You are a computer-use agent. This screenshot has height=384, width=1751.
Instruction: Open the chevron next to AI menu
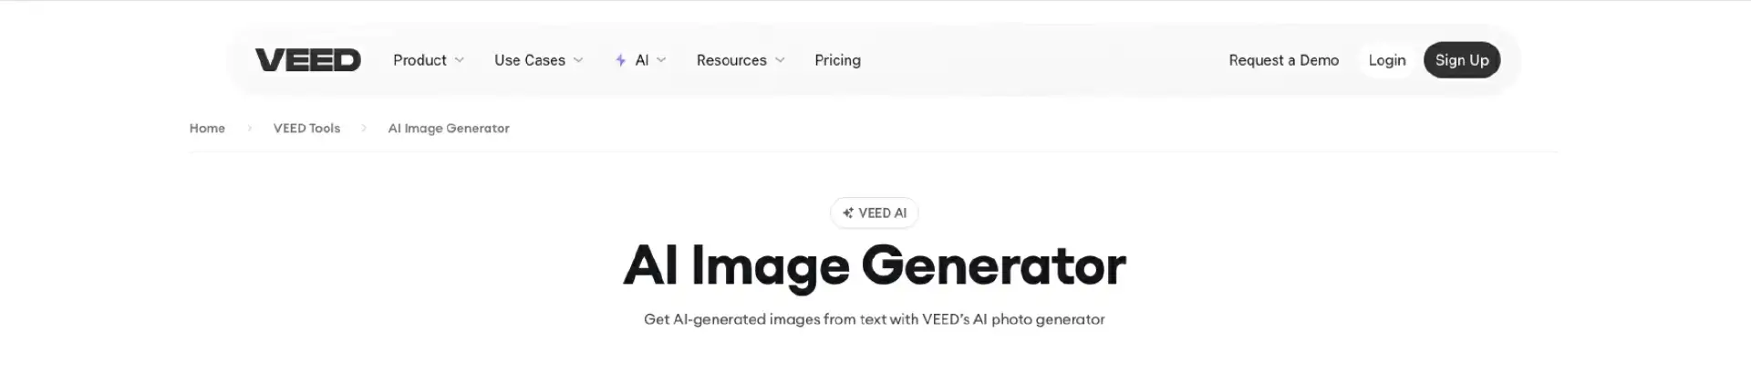[x=661, y=60]
